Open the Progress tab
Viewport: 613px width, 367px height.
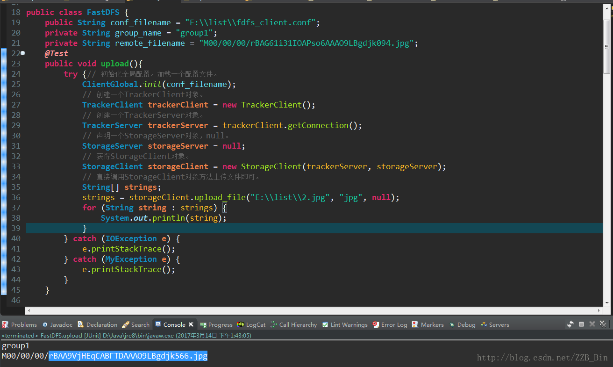point(216,324)
